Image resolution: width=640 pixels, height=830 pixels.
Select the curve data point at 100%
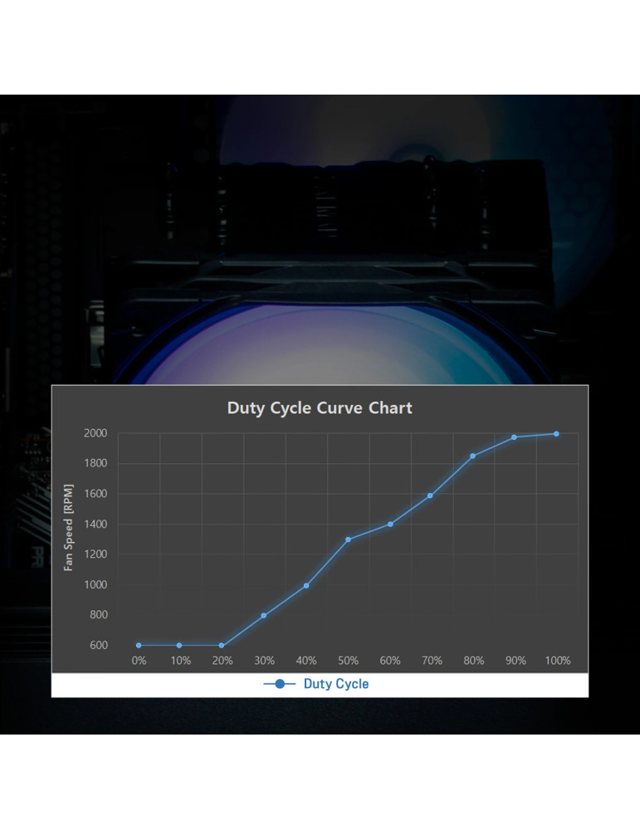[556, 434]
